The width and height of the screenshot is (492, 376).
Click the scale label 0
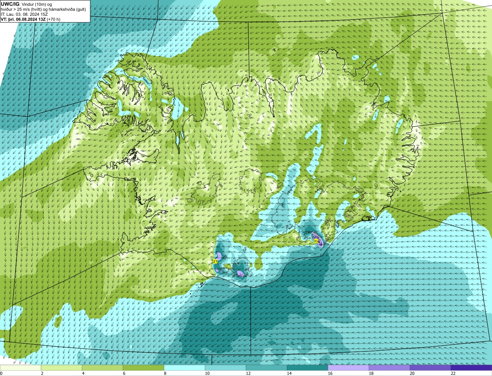point(2,373)
